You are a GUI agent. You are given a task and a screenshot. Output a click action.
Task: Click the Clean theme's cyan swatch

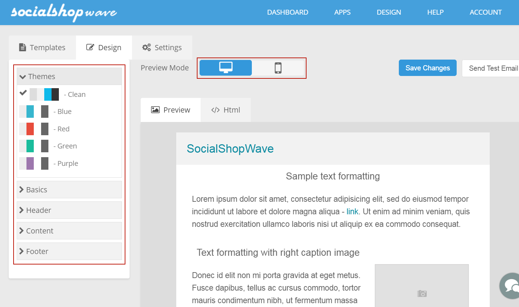pos(48,94)
